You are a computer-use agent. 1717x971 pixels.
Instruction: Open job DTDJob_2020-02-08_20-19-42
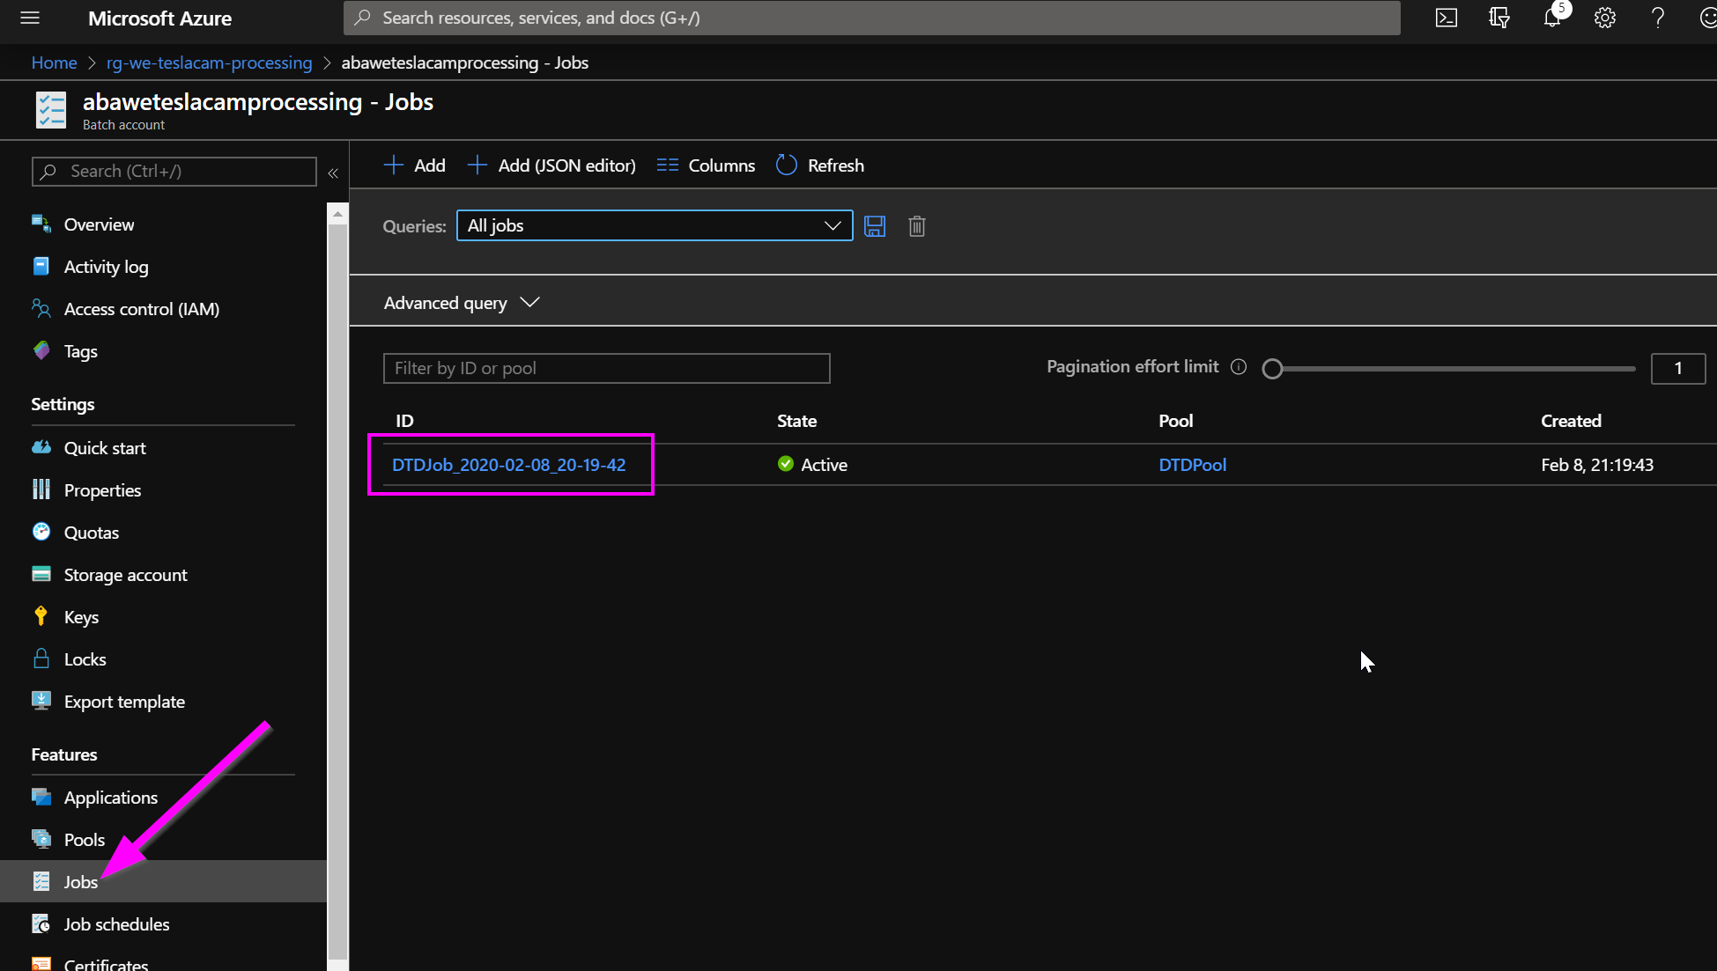tap(509, 465)
